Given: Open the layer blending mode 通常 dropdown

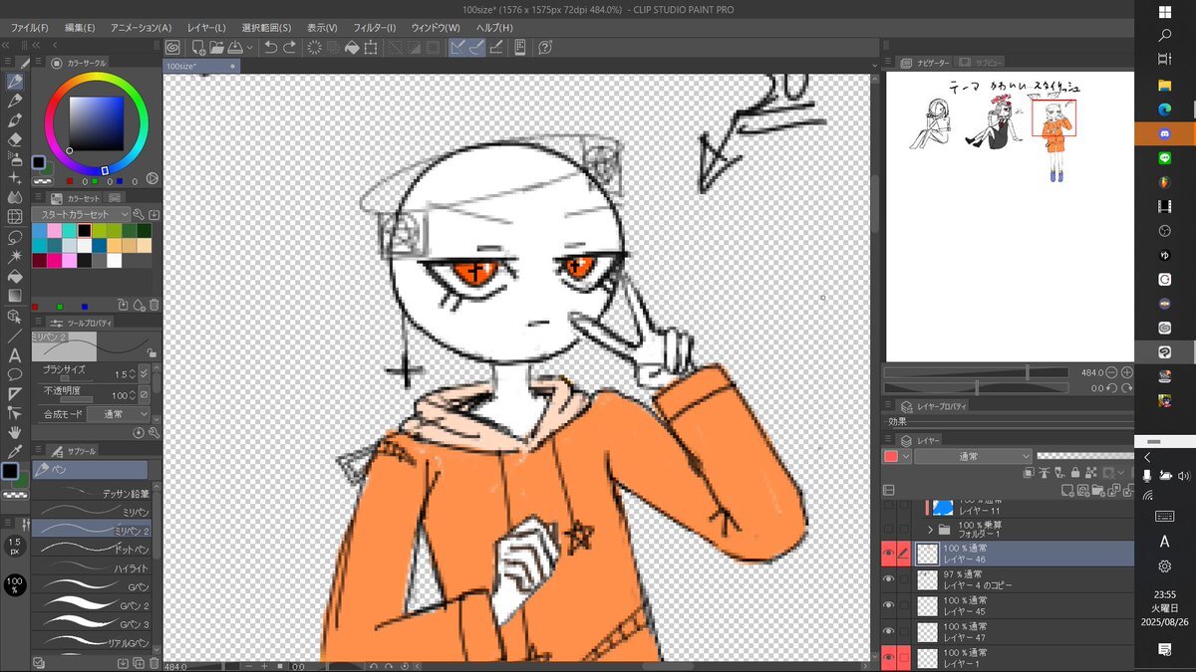Looking at the screenshot, I should click(x=973, y=456).
